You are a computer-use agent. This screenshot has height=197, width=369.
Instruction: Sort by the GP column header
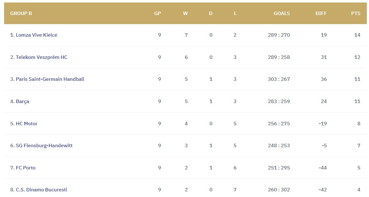[x=157, y=13]
